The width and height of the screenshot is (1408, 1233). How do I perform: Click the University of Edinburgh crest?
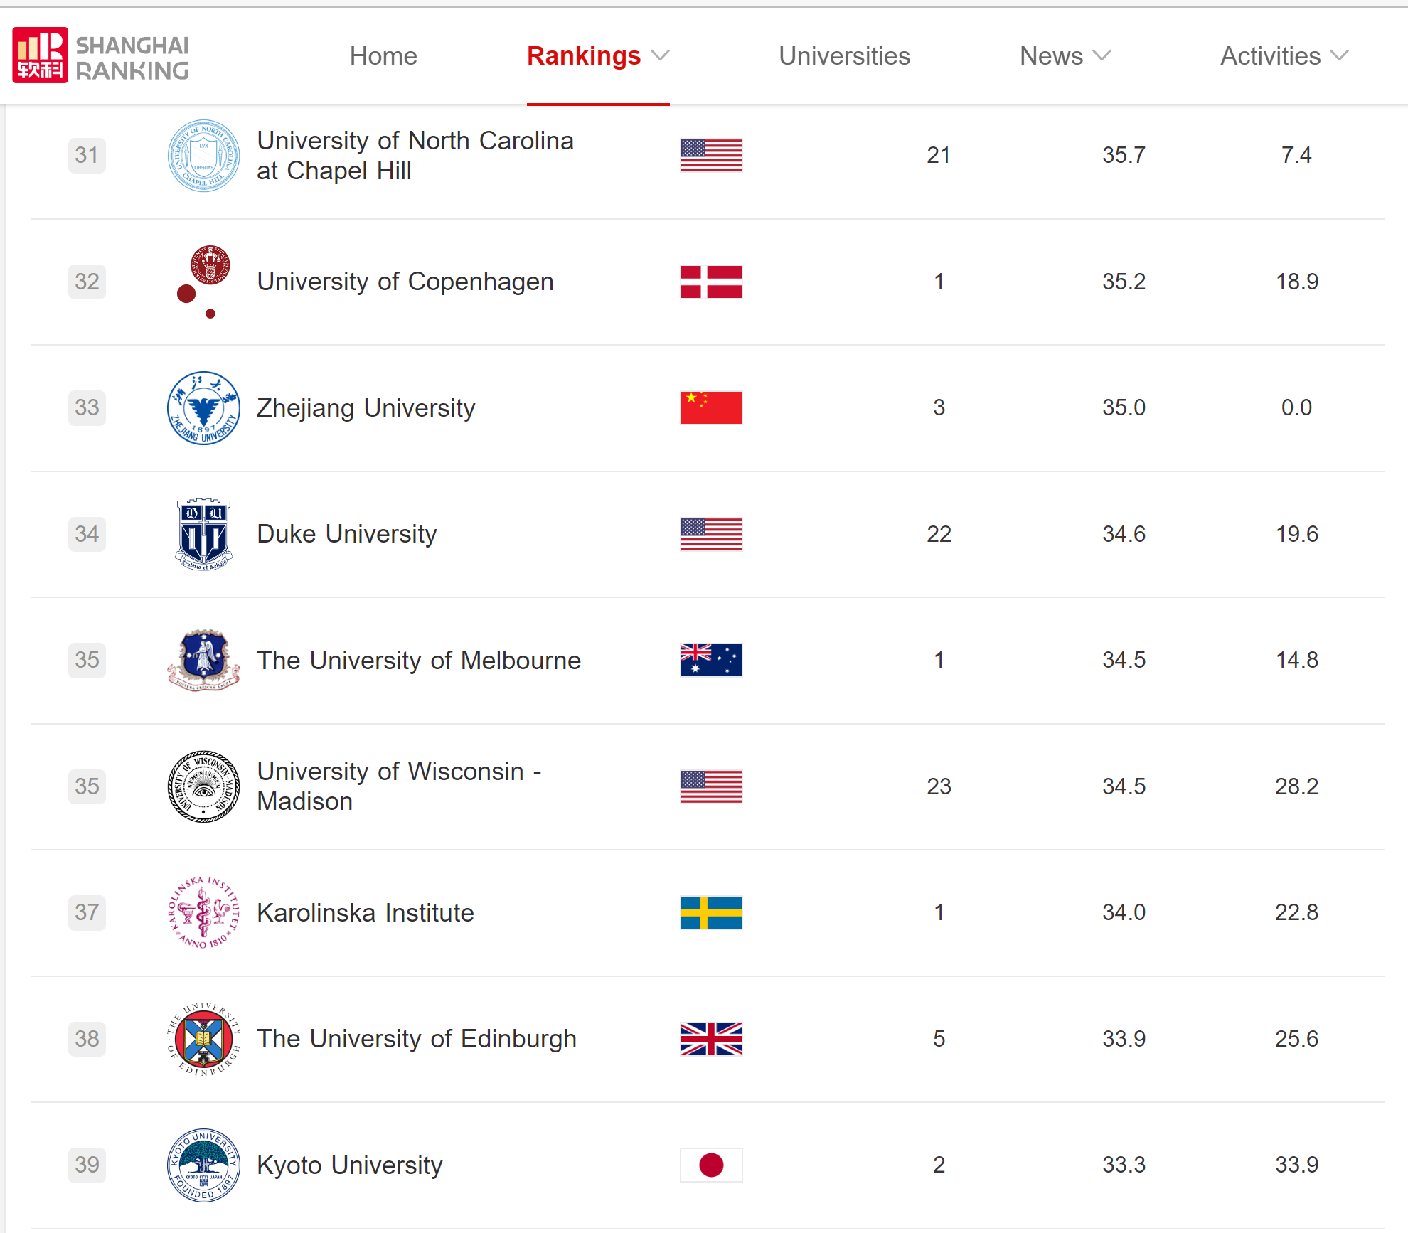(x=203, y=1039)
